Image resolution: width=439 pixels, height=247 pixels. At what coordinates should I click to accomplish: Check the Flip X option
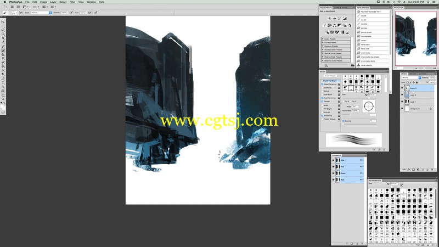click(x=344, y=102)
